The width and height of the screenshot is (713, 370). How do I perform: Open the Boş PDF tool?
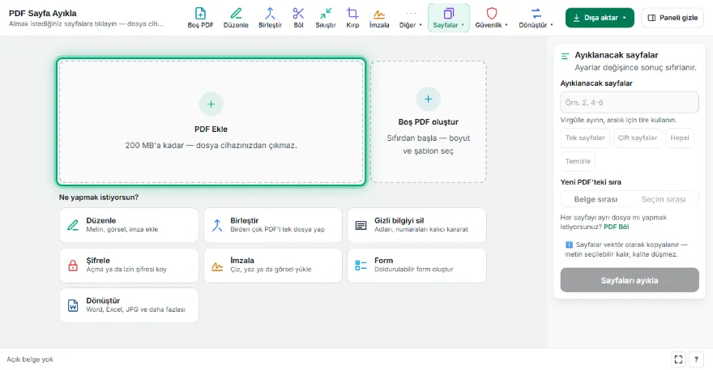coord(200,18)
